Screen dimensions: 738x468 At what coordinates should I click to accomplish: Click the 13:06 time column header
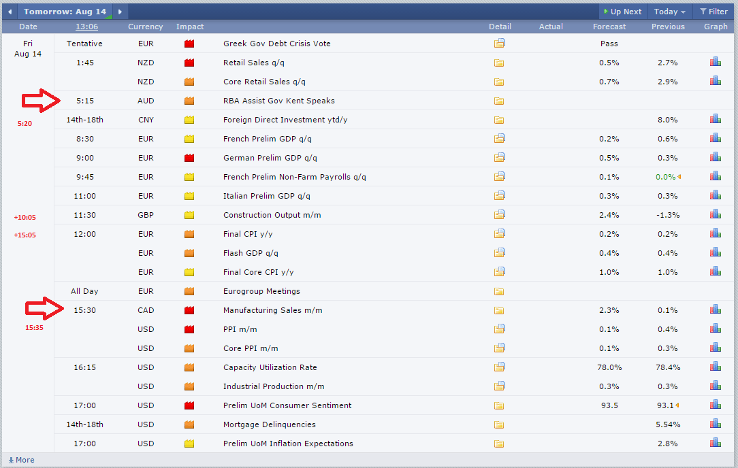coord(86,27)
